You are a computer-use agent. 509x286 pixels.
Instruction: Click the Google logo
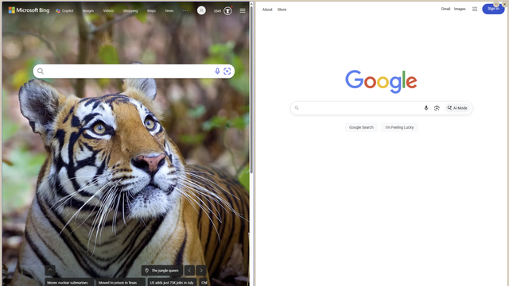coord(381,82)
